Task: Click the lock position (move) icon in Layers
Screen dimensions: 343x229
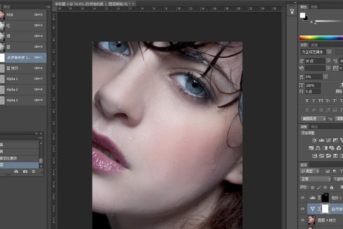Action: [x=325, y=187]
